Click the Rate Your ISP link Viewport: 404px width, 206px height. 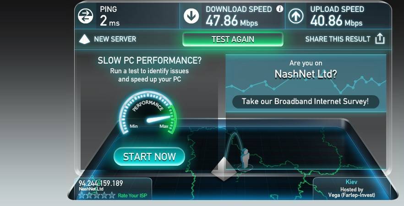click(132, 195)
